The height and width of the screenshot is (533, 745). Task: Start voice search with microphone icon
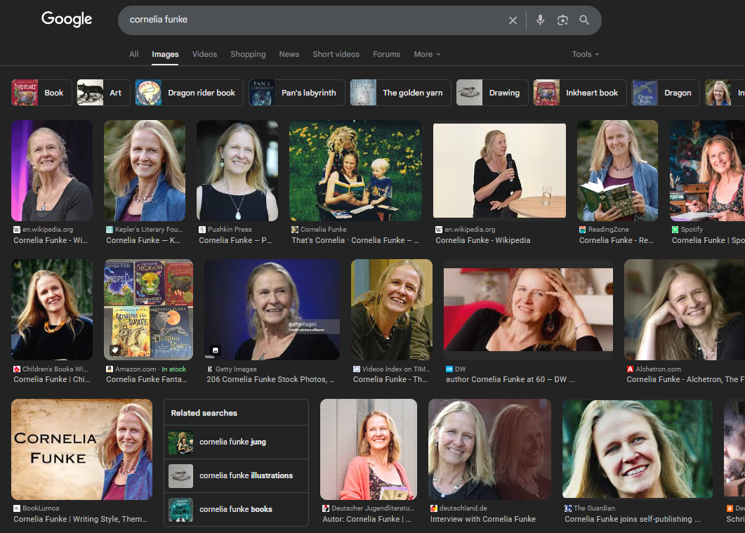pyautogui.click(x=540, y=20)
